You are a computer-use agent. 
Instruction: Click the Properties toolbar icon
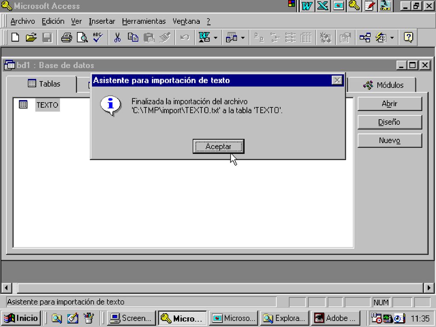click(x=345, y=37)
